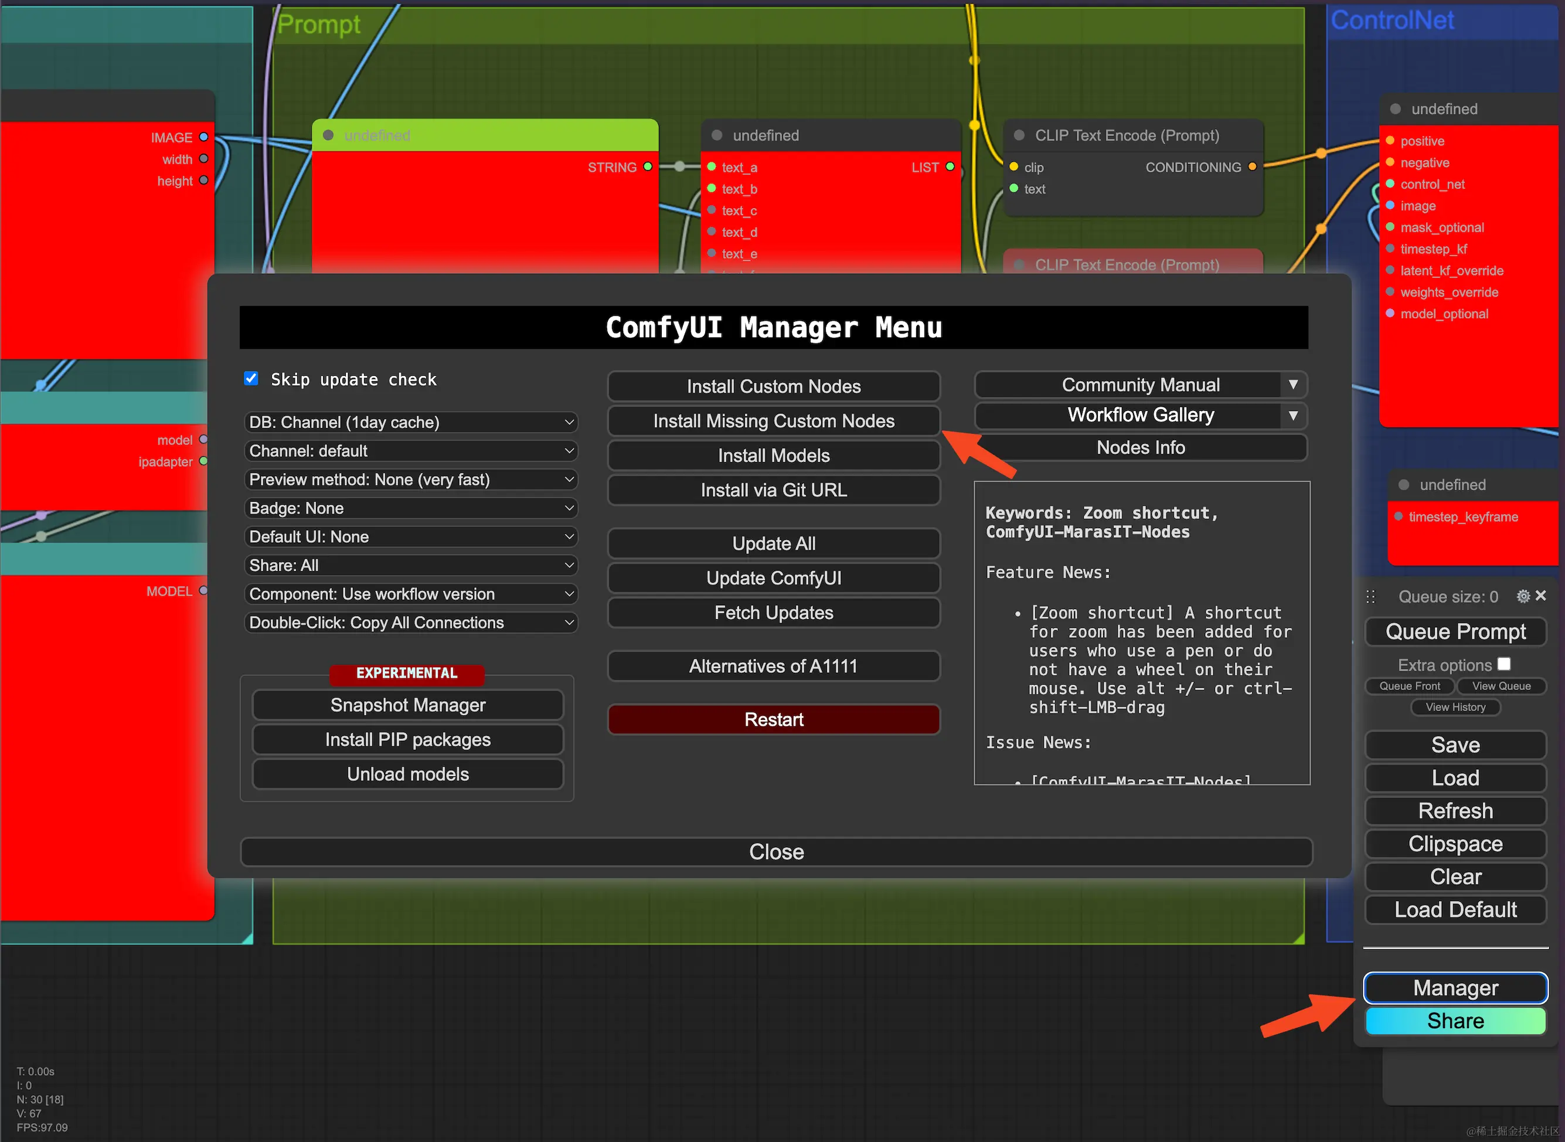This screenshot has width=1565, height=1142.
Task: Click Install PIP packages
Action: click(x=408, y=740)
